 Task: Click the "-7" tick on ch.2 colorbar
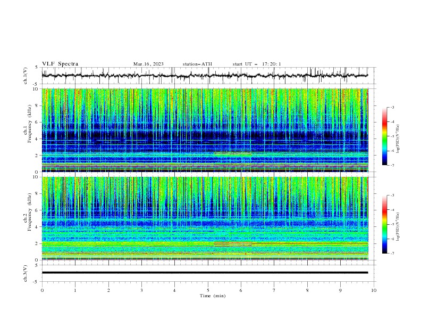pos(392,253)
